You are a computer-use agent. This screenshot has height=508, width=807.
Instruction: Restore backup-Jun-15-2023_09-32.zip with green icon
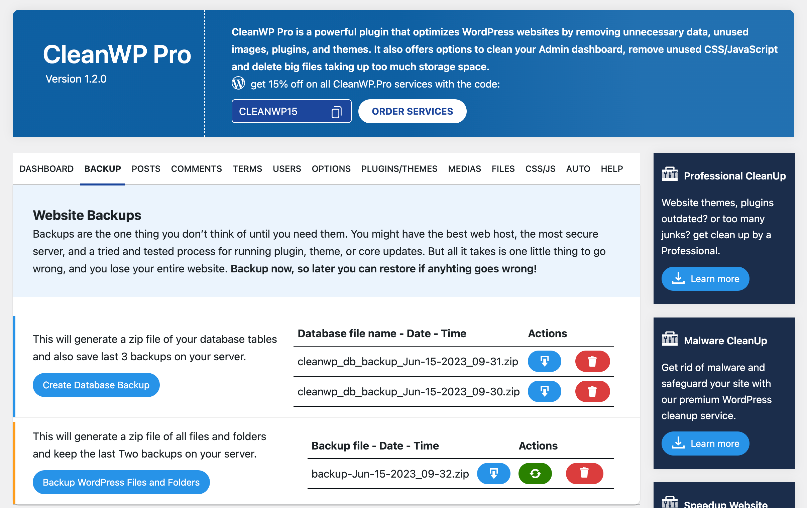pos(535,474)
